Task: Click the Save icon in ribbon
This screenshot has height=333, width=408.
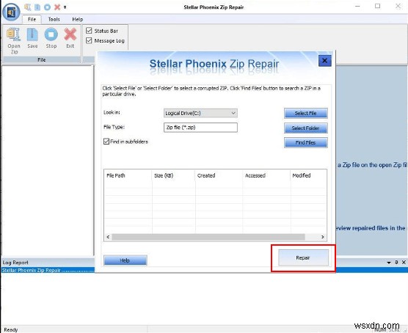Action: tap(32, 38)
